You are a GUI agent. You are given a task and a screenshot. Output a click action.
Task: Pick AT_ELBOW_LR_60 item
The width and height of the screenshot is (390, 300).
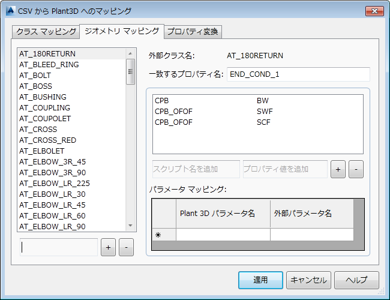coord(71,216)
